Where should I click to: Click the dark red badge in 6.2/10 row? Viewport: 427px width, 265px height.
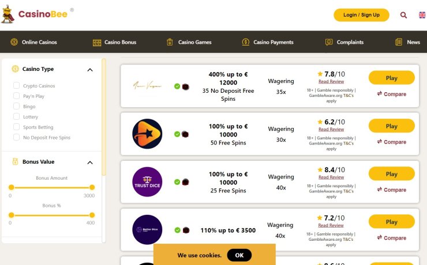[185, 134]
